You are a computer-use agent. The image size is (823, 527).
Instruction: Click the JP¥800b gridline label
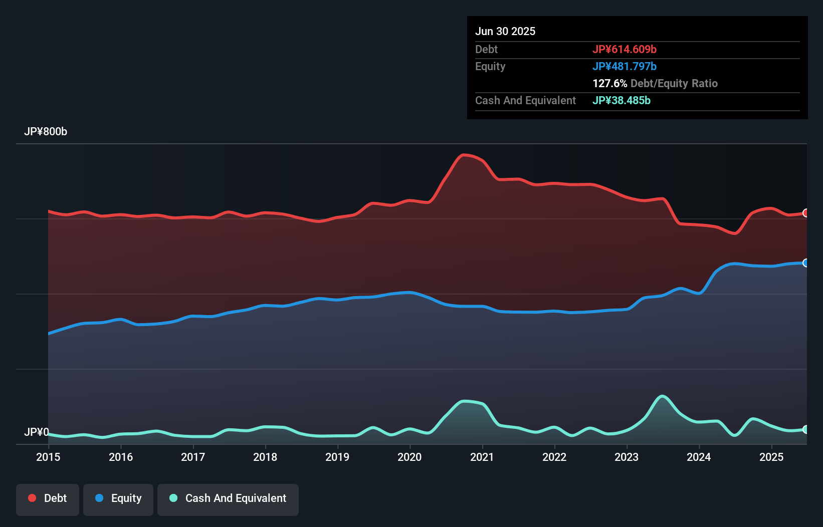click(x=46, y=132)
